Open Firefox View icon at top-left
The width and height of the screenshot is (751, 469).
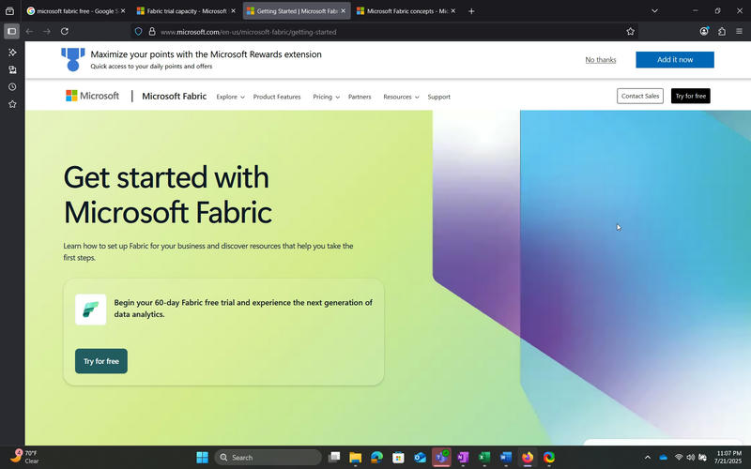[9, 11]
